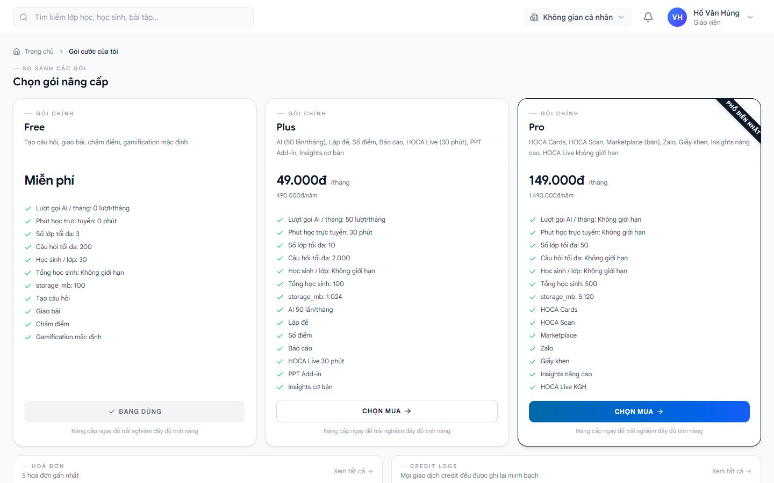The image size is (774, 483).
Task: Click the Giáo viên role label
Action: click(x=707, y=23)
